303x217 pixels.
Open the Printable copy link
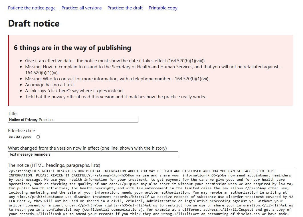pyautogui.click(x=163, y=8)
